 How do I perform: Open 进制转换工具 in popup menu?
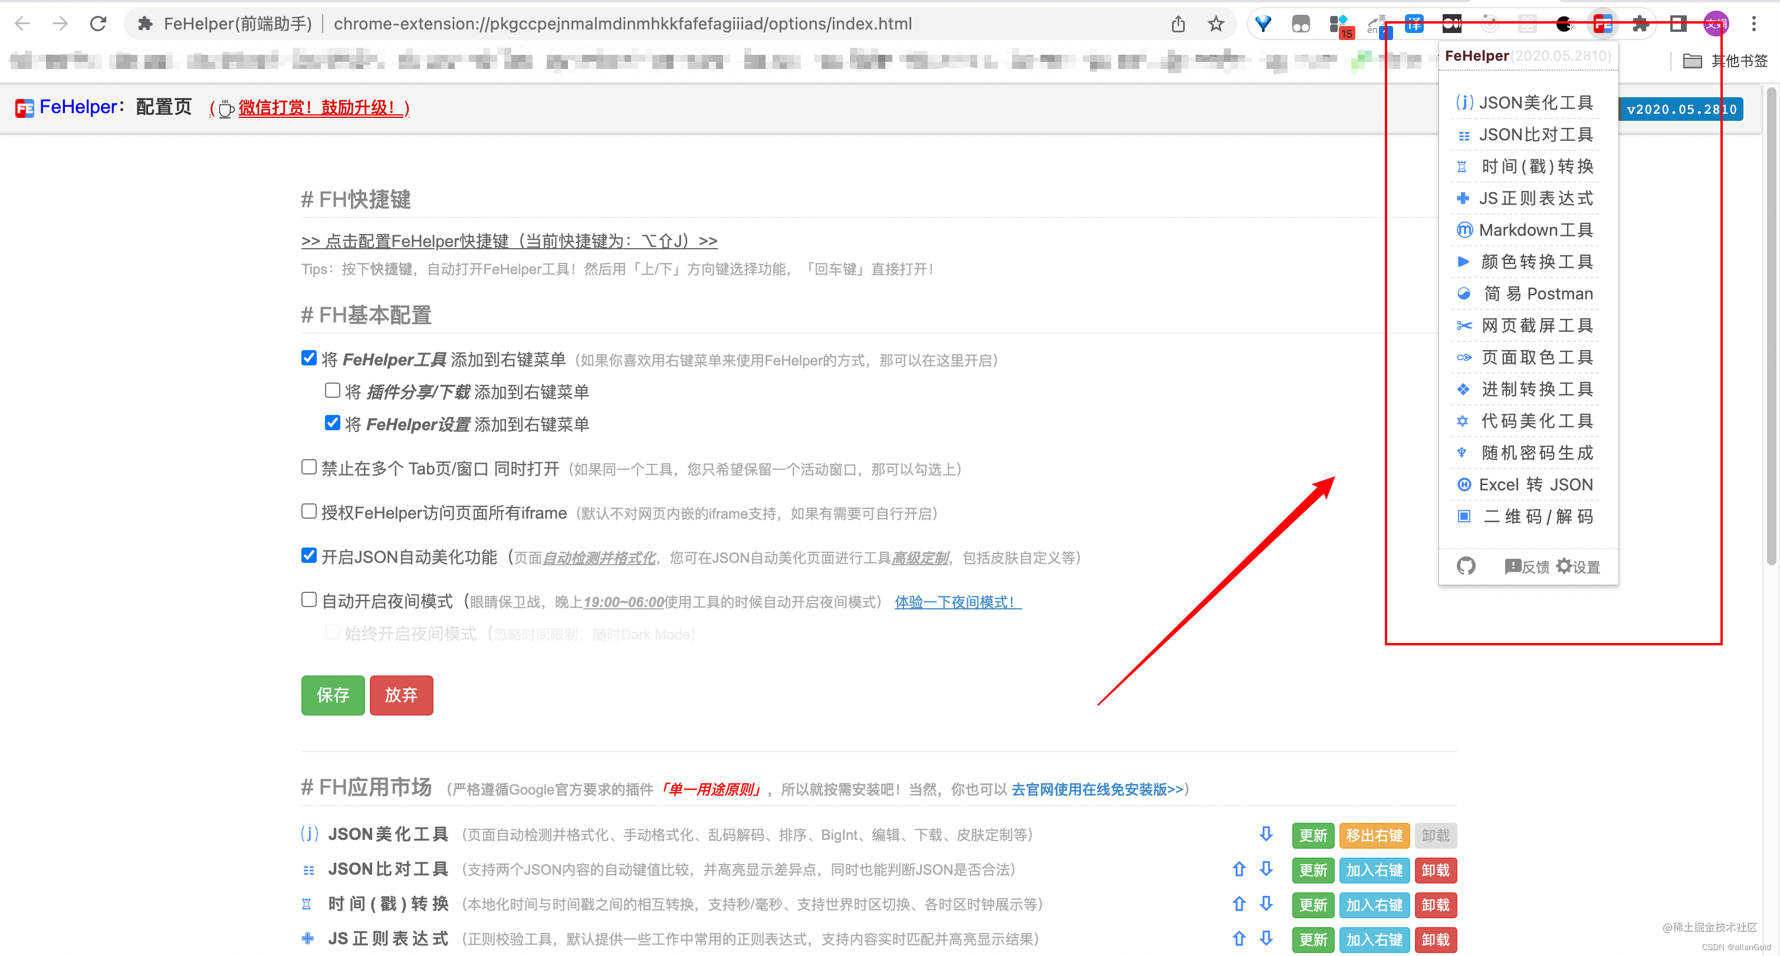(1525, 389)
